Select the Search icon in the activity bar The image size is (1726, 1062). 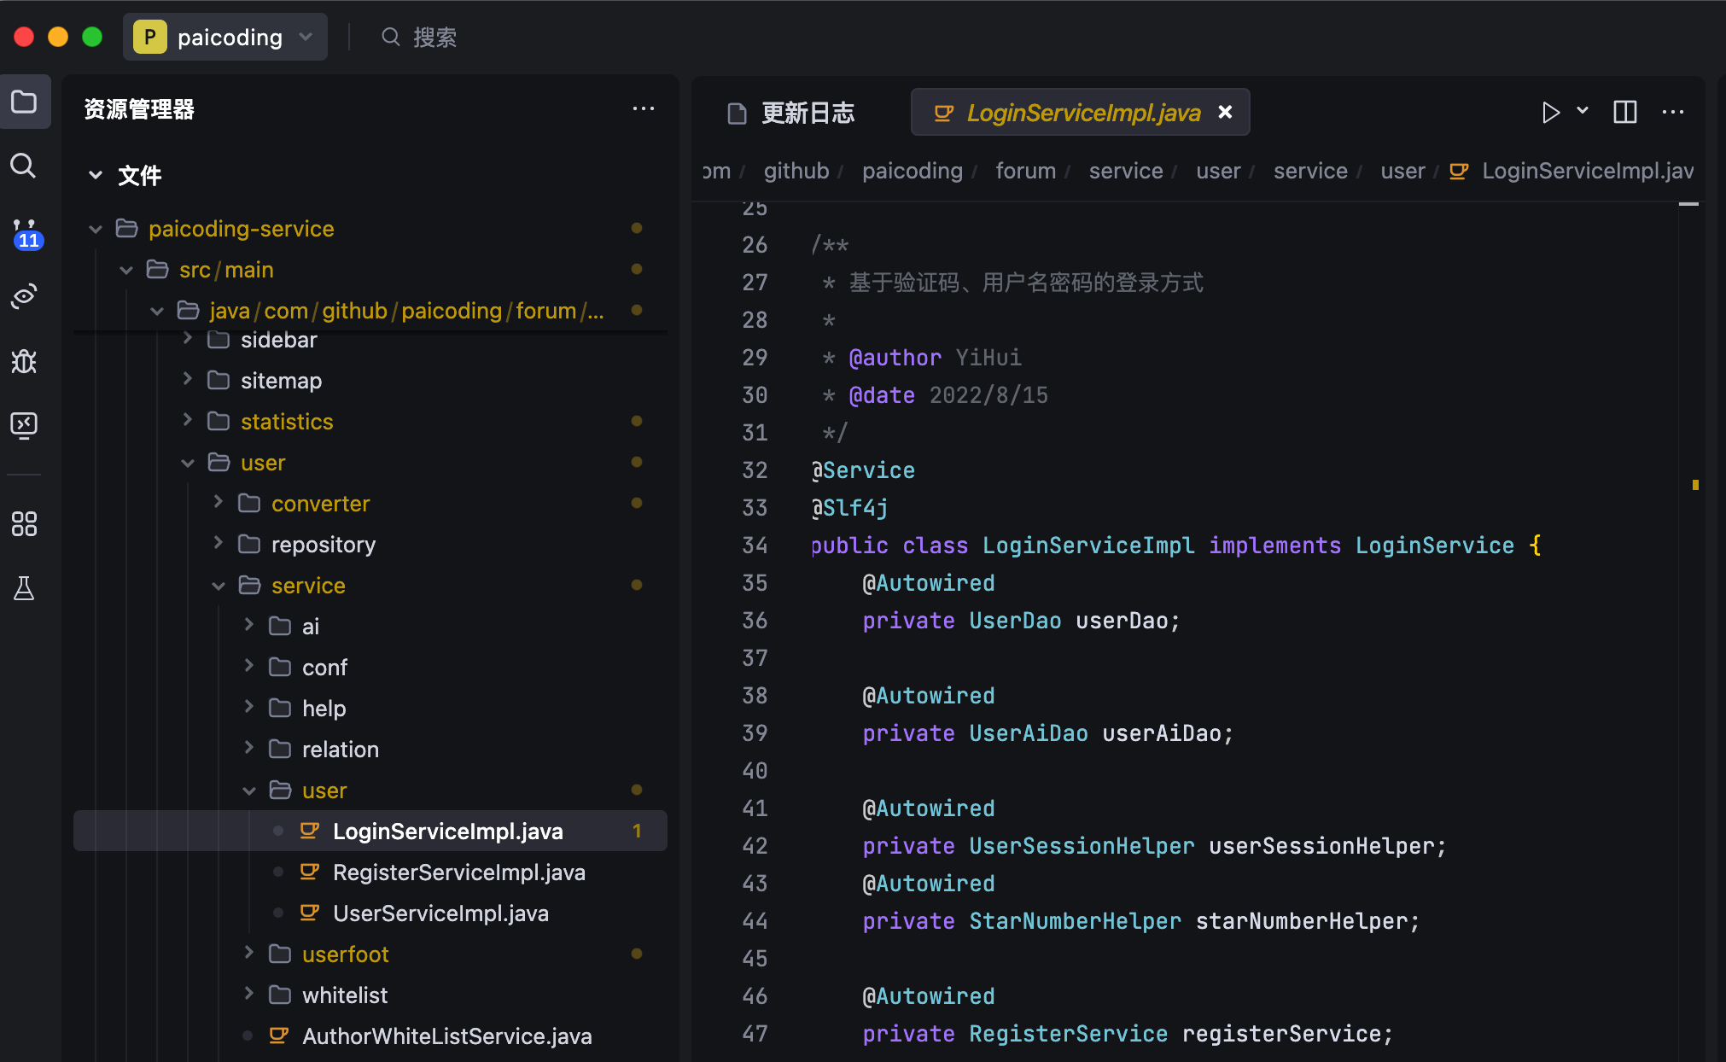[x=24, y=166]
